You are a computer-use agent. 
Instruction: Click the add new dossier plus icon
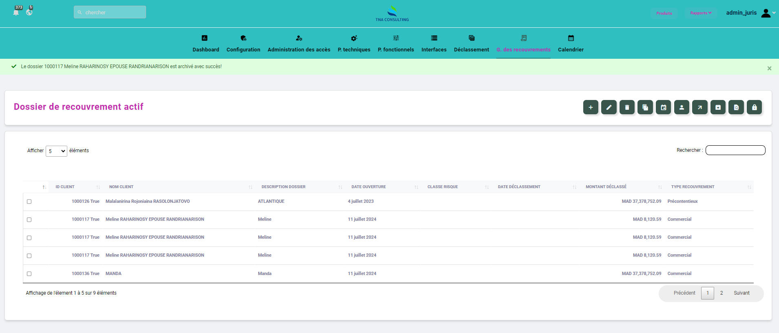[591, 107]
